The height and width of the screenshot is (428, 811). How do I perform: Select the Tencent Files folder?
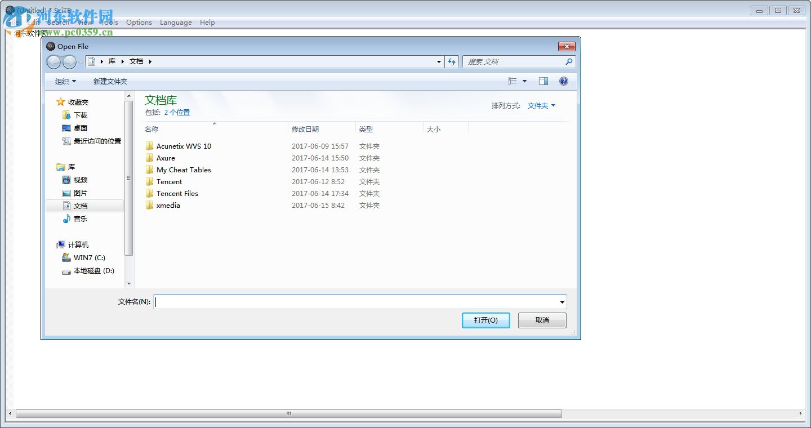coord(172,193)
